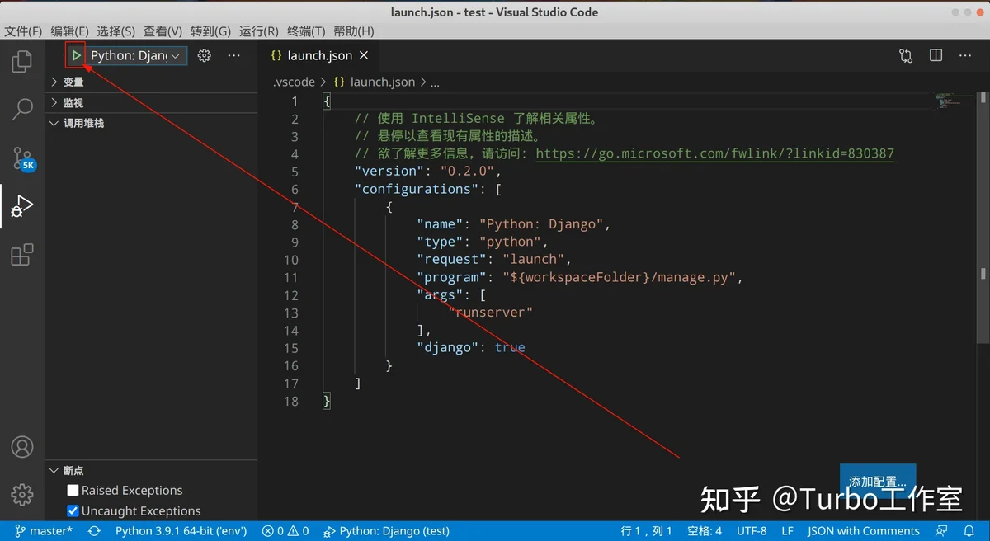Open the Accounts icon in activity bar
This screenshot has width=990, height=541.
pyautogui.click(x=22, y=447)
